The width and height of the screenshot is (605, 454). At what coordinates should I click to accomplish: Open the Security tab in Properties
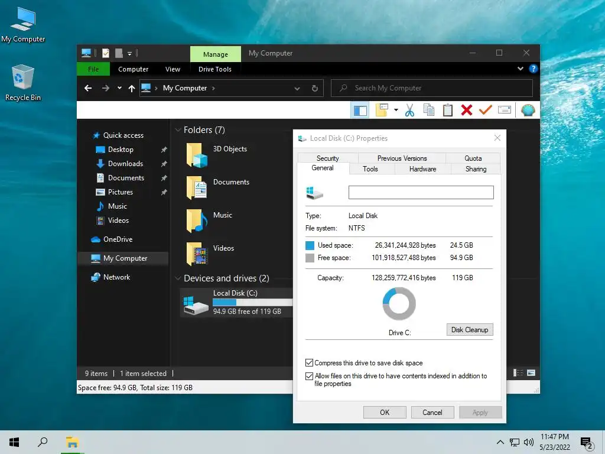(327, 158)
